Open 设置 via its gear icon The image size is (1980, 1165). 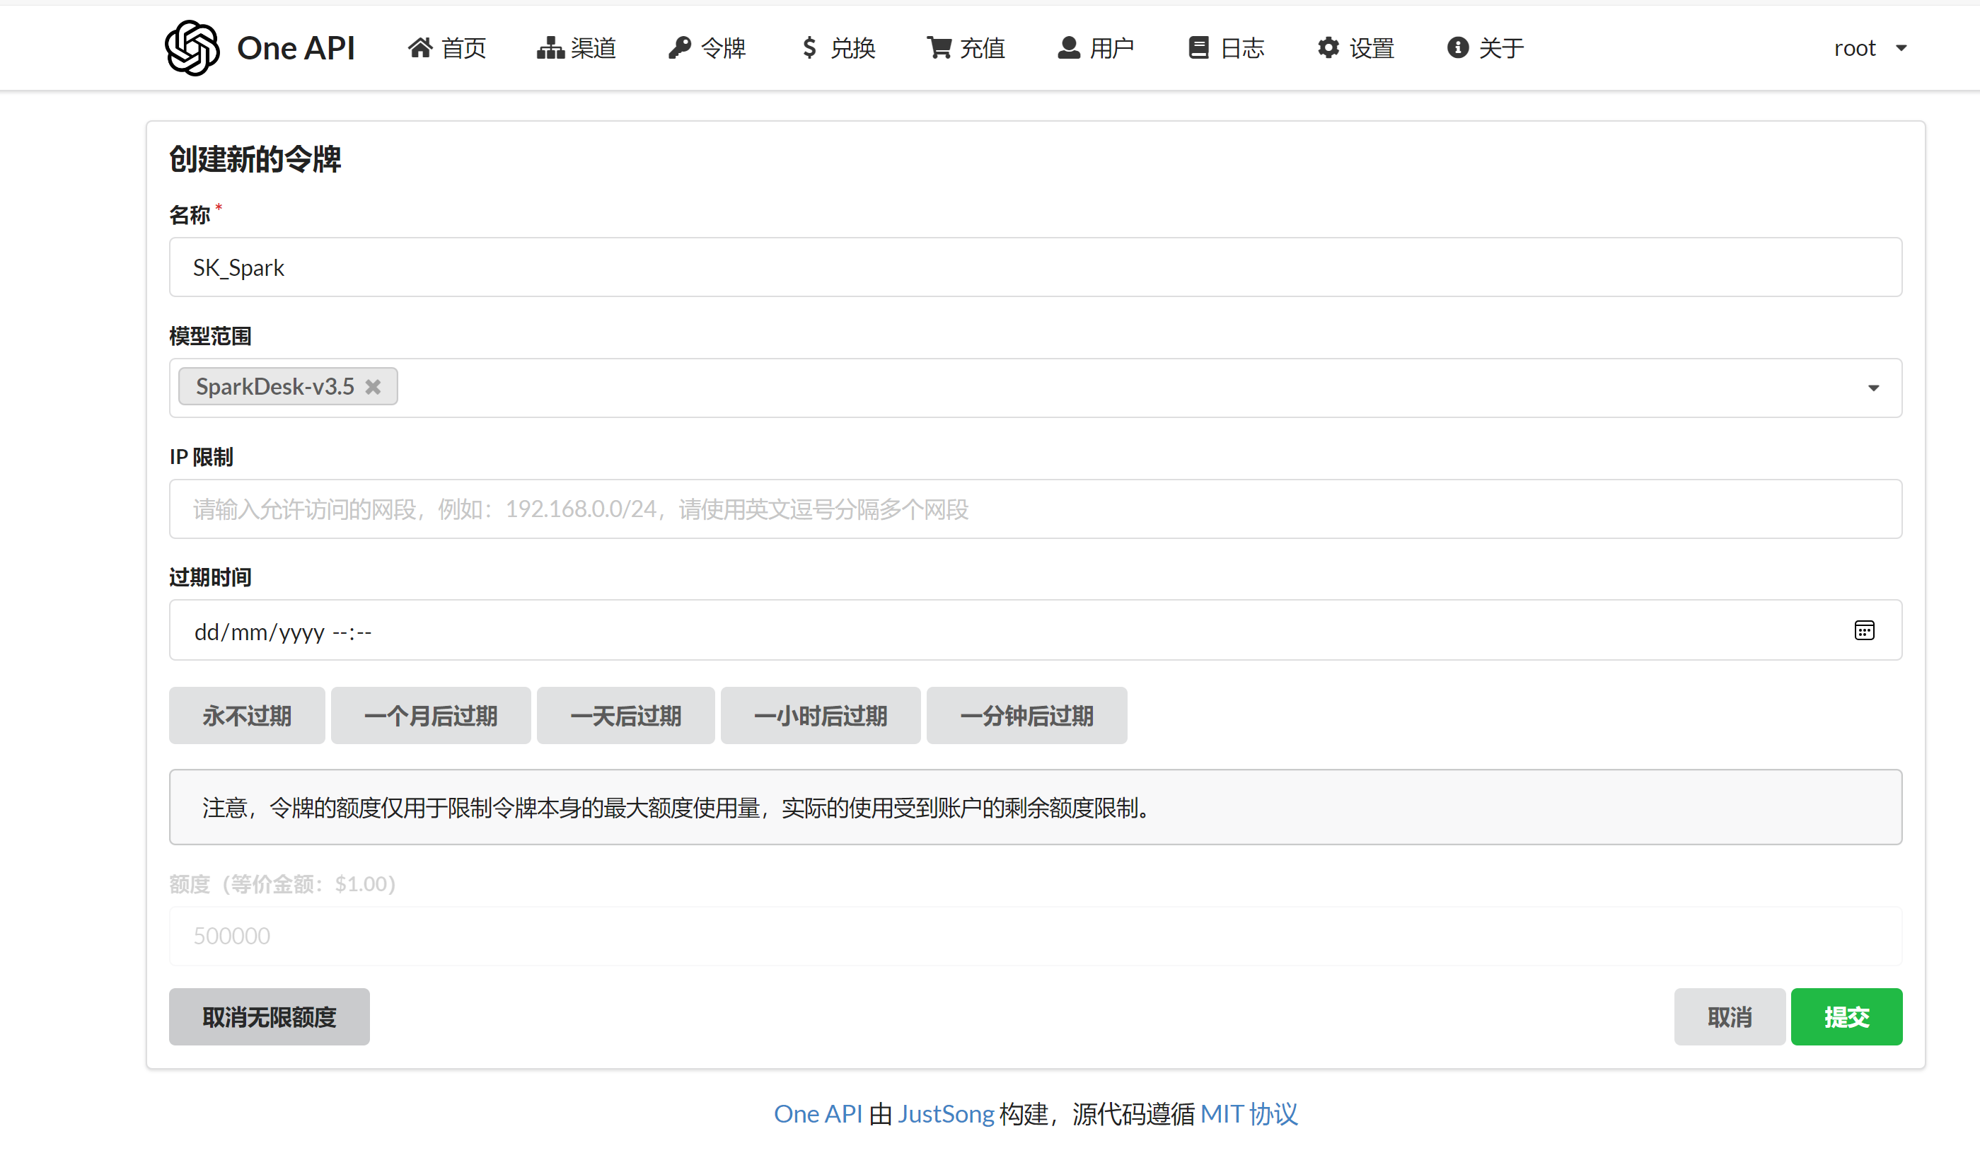1328,48
